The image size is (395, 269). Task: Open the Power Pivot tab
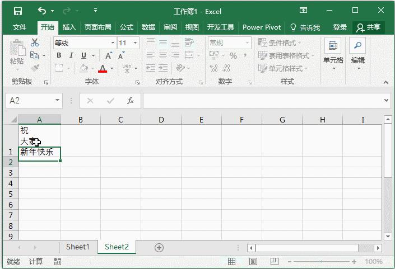(262, 27)
